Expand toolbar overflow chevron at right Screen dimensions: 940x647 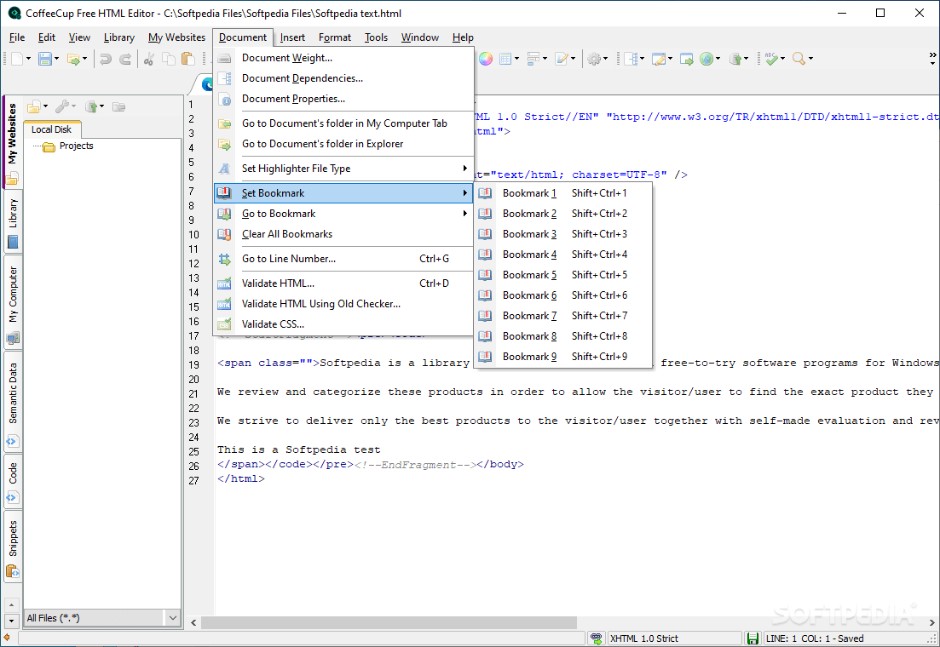coord(932,58)
